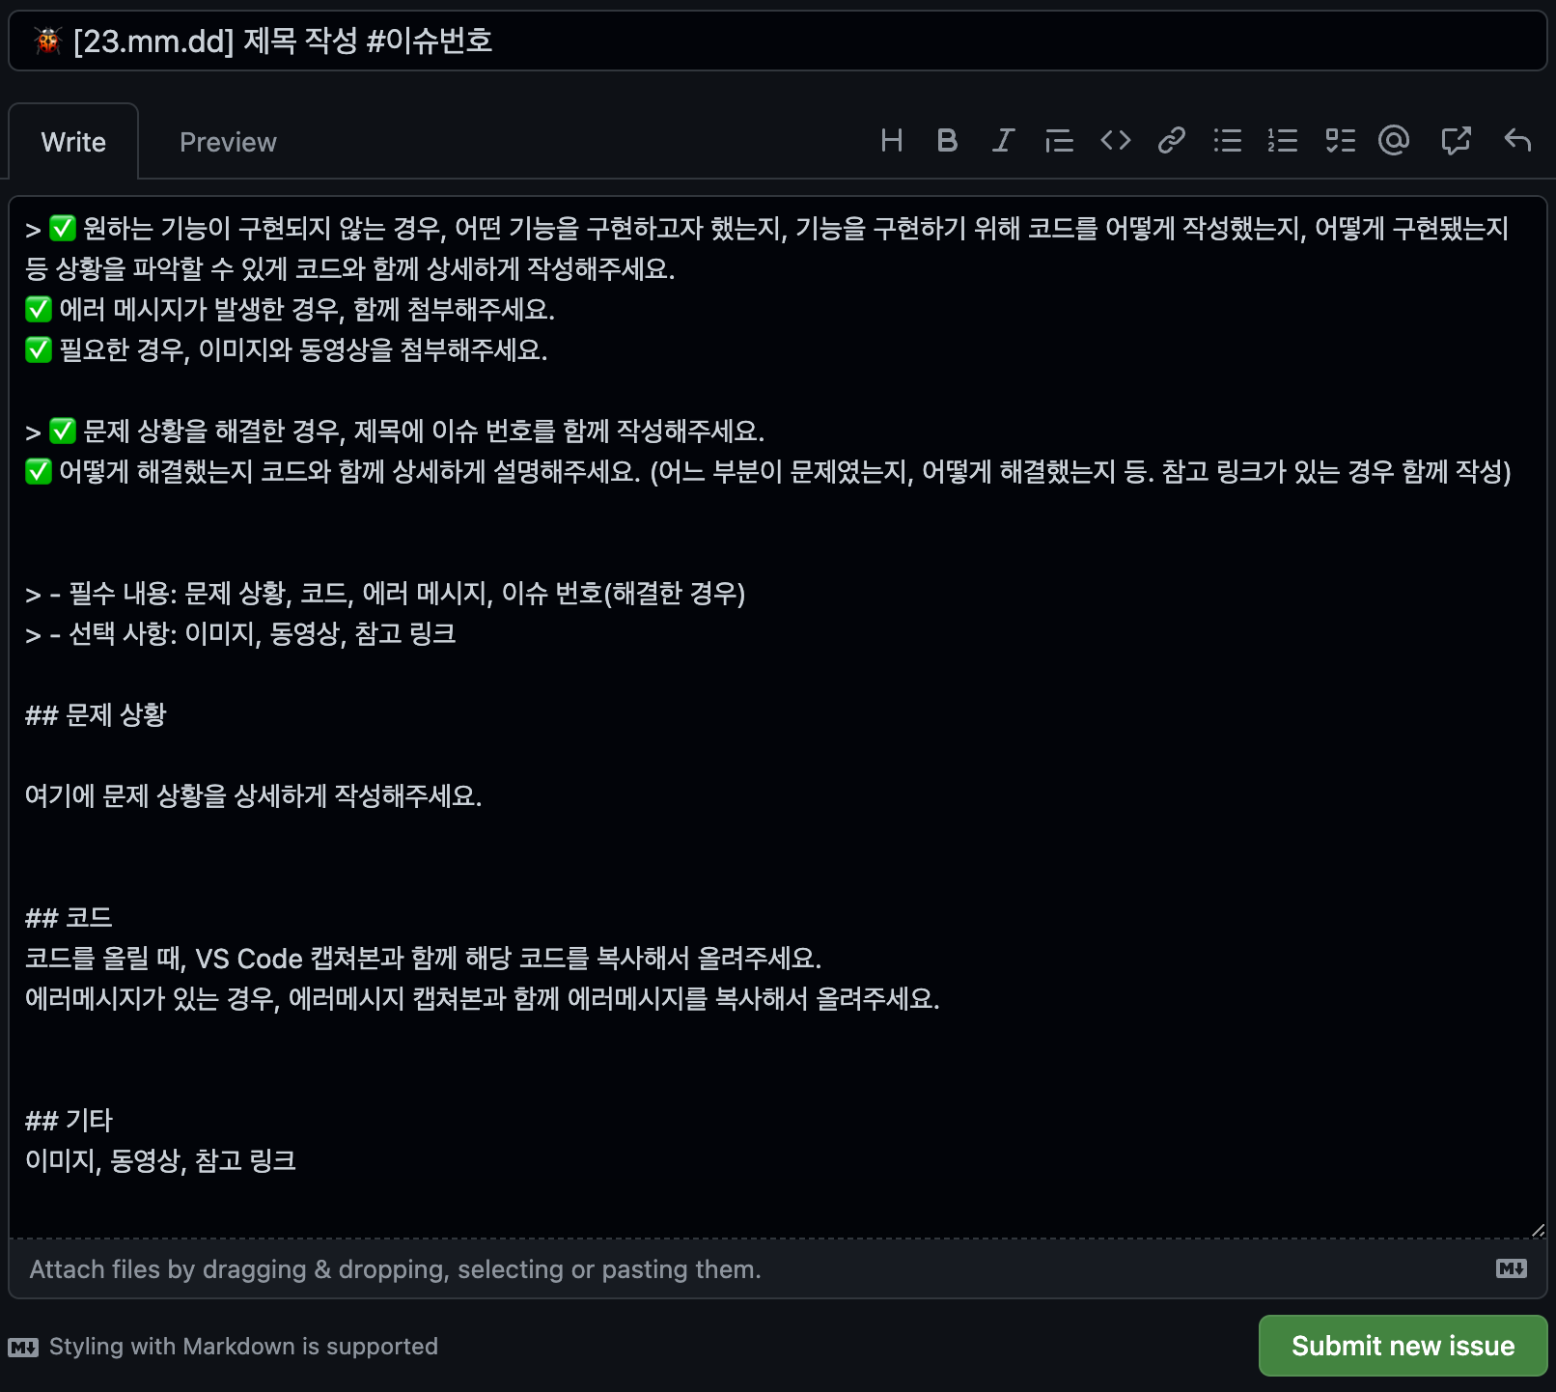Viewport: 1556px width, 1392px height.
Task: Click the Markdown icon in the attach bar
Action: (1512, 1268)
